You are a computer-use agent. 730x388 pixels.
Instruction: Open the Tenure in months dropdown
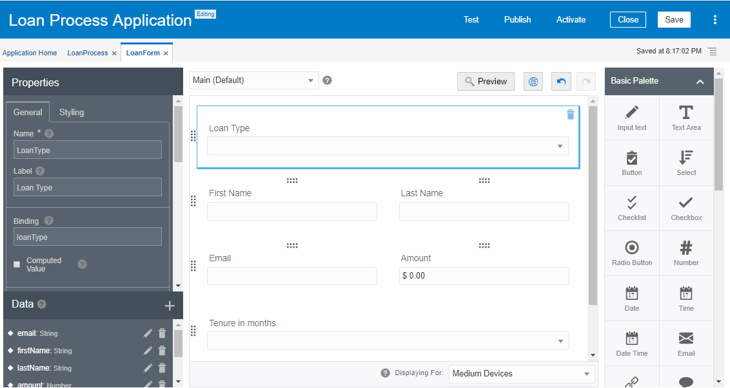tap(388, 340)
